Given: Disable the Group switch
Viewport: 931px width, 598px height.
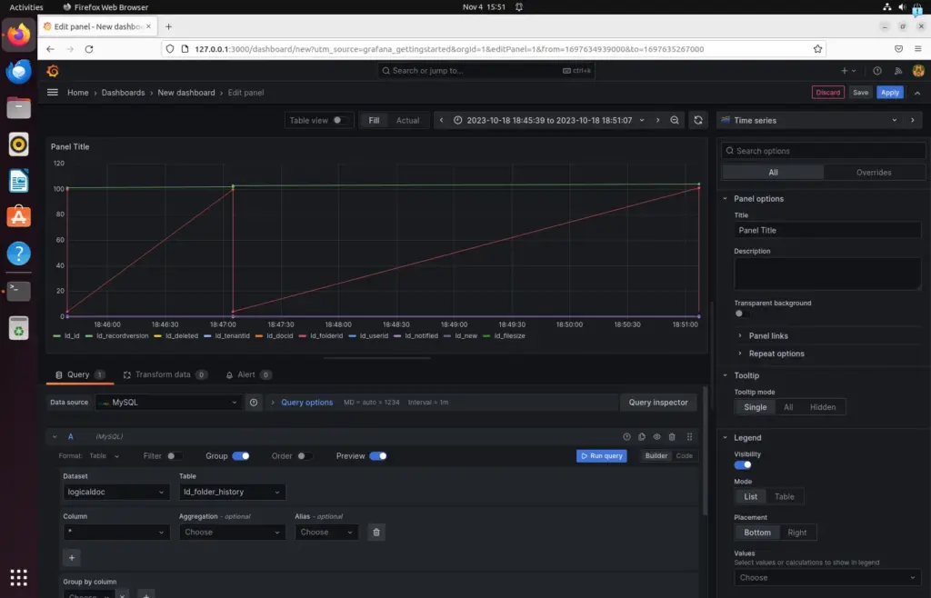Looking at the screenshot, I should (x=240, y=456).
